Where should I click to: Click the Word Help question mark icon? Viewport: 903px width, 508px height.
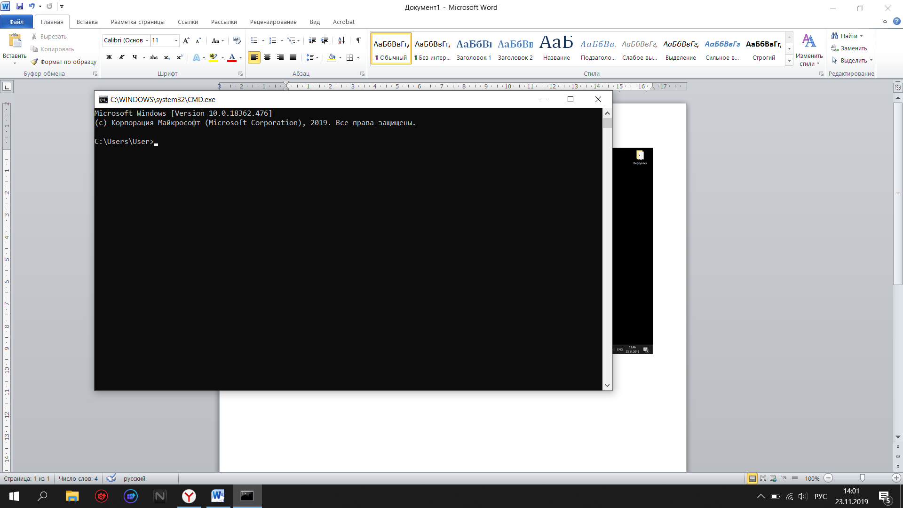(897, 21)
